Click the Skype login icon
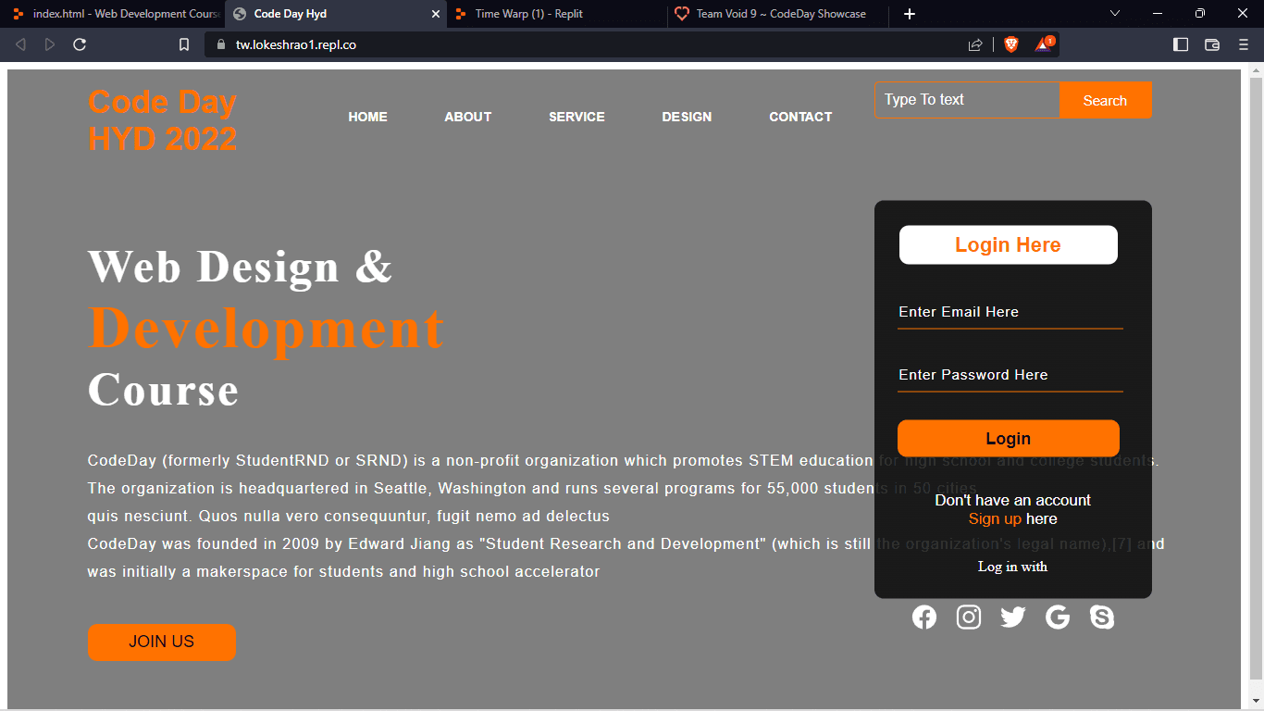 pyautogui.click(x=1101, y=617)
